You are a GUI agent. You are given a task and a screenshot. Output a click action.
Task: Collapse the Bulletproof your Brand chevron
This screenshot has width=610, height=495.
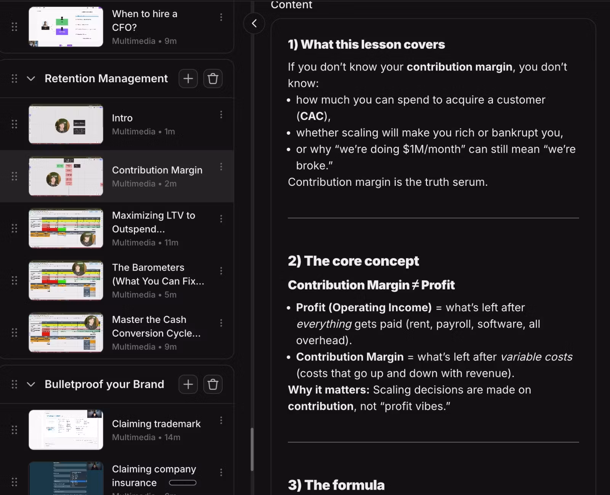click(31, 384)
